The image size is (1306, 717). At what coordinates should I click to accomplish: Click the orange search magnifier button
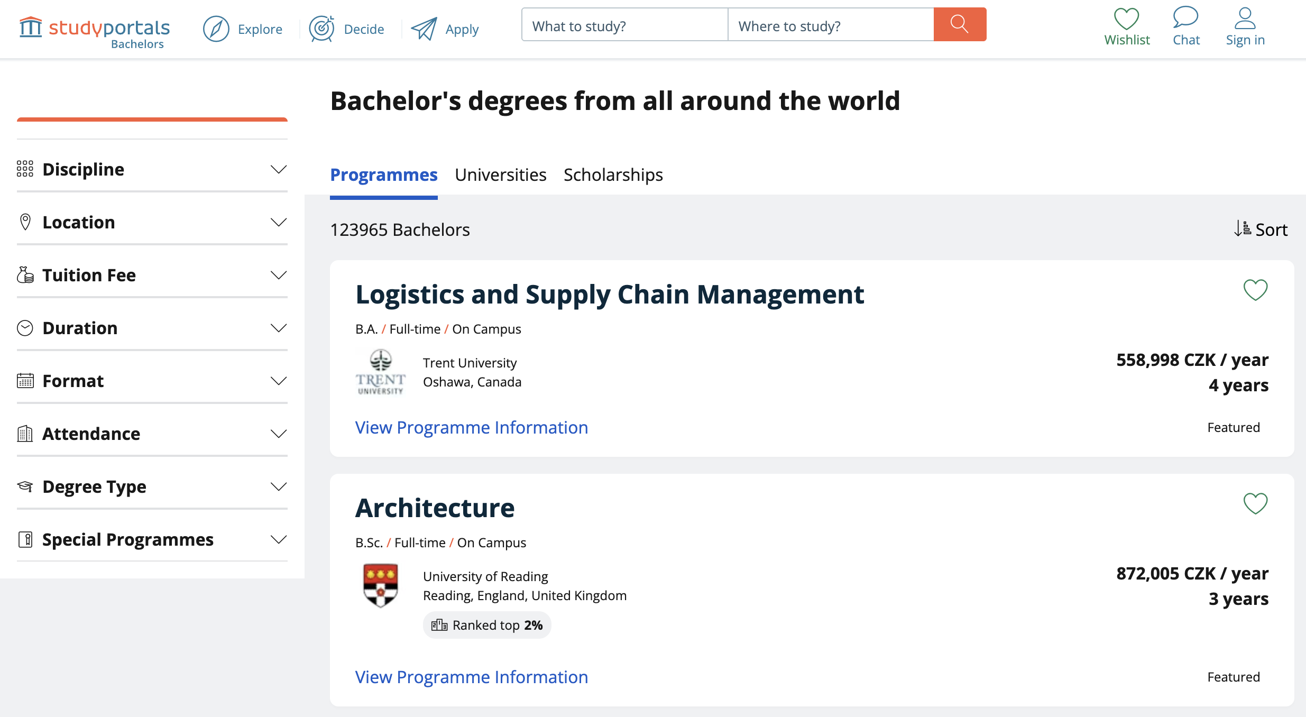coord(960,24)
